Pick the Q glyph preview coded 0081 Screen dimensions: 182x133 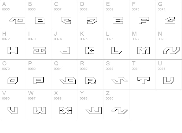point(68,81)
